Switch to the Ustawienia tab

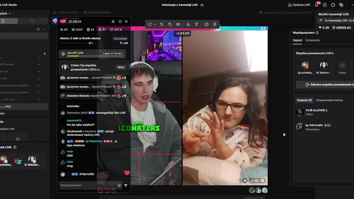point(312,40)
